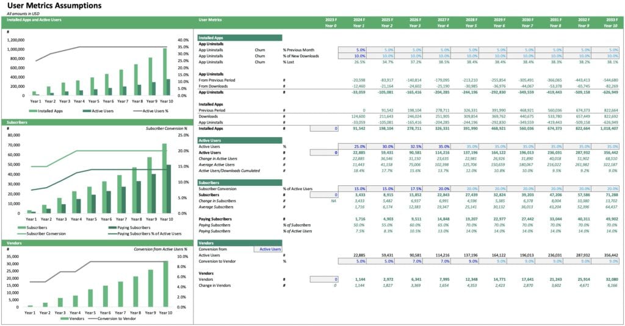
Task: Click the 'User Metrics Assumptions' title
Action: 54,5
